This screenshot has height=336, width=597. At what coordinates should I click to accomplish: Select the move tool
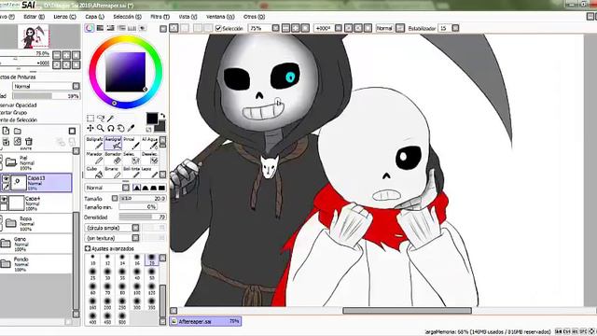[x=90, y=129]
